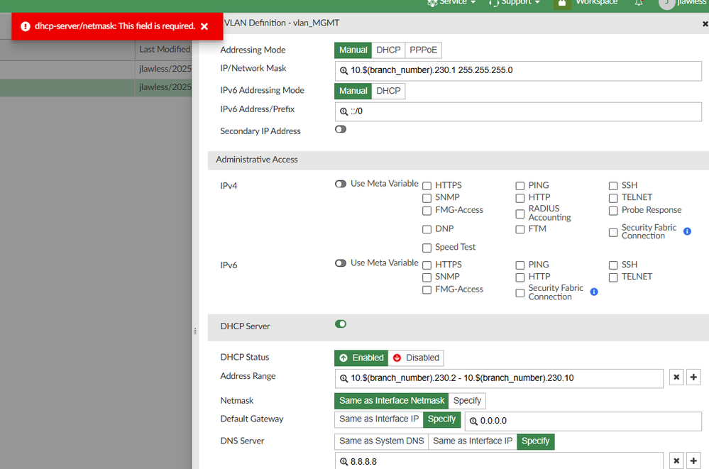This screenshot has height=469, width=709.
Task: Set DHCP Status to Disabled
Action: point(416,358)
